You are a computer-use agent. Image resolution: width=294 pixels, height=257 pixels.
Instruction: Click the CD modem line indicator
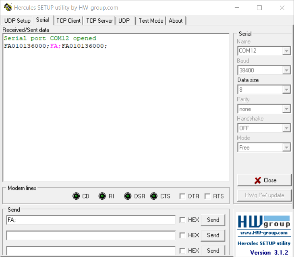pos(76,196)
